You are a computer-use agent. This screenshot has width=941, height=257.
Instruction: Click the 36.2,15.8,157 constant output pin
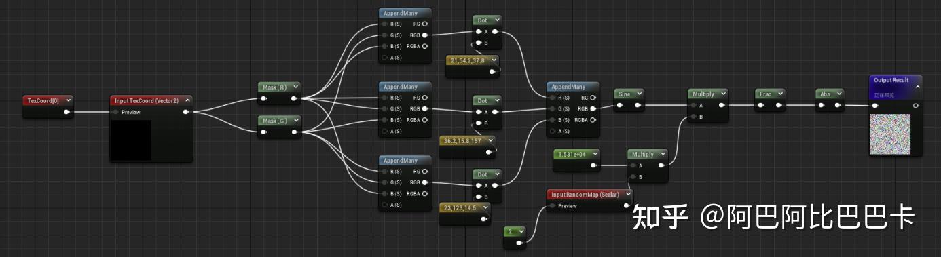pyautogui.click(x=488, y=151)
